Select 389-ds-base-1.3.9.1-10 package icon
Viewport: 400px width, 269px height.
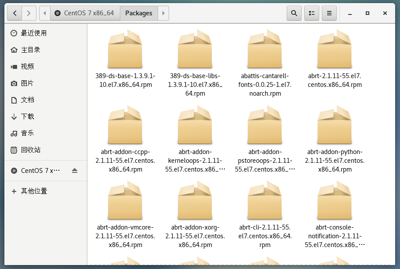pyautogui.click(x=125, y=49)
